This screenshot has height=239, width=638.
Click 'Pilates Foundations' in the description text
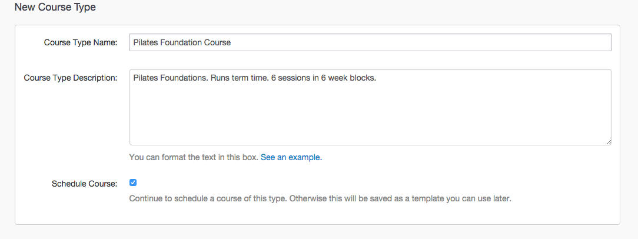(x=170, y=78)
